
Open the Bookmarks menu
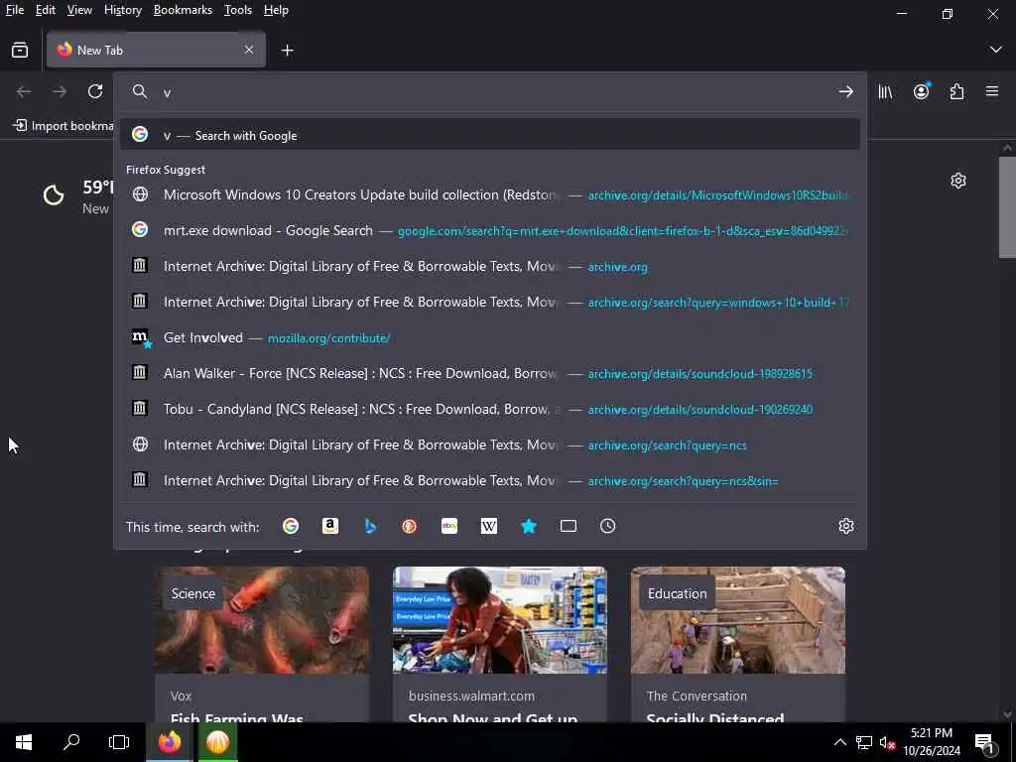(183, 10)
